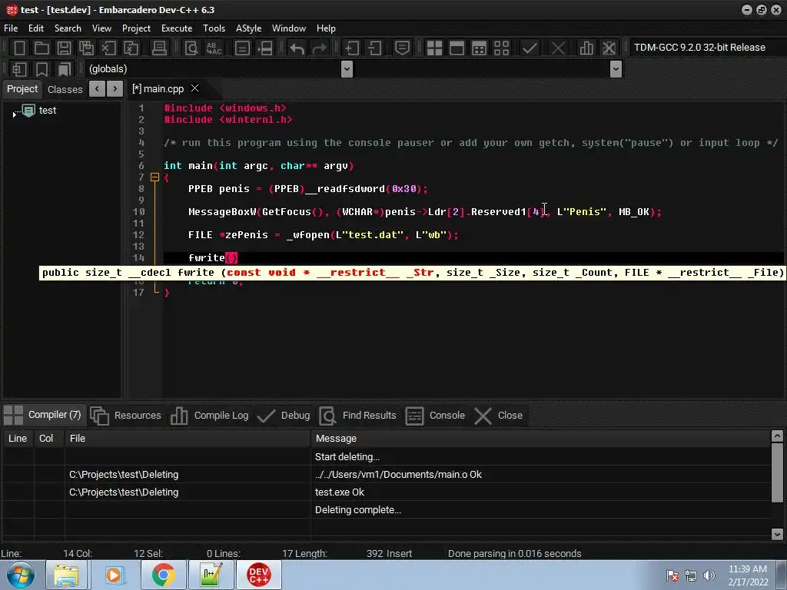Open the Window menu
This screenshot has width=787, height=590.
click(x=289, y=28)
